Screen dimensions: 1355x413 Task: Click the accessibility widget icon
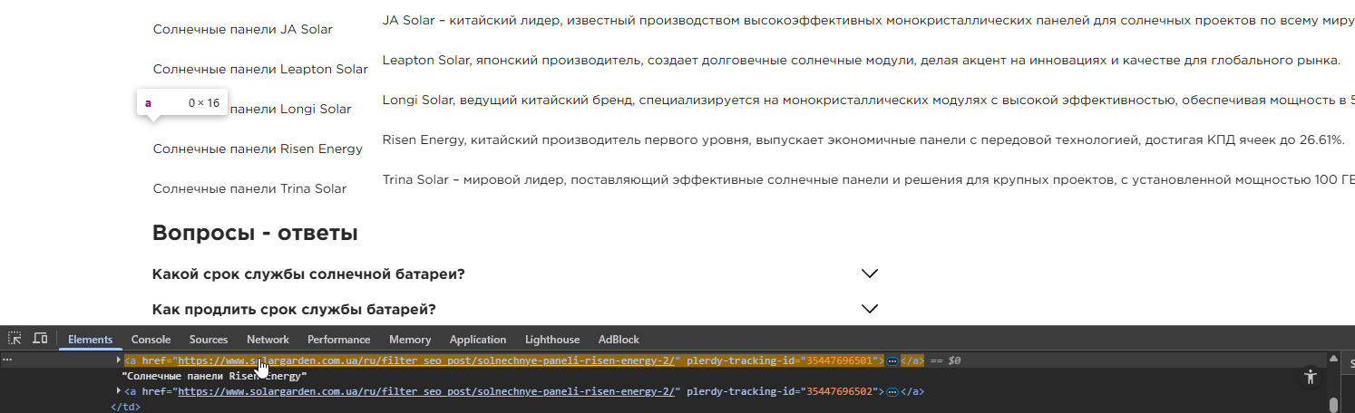tap(1309, 378)
